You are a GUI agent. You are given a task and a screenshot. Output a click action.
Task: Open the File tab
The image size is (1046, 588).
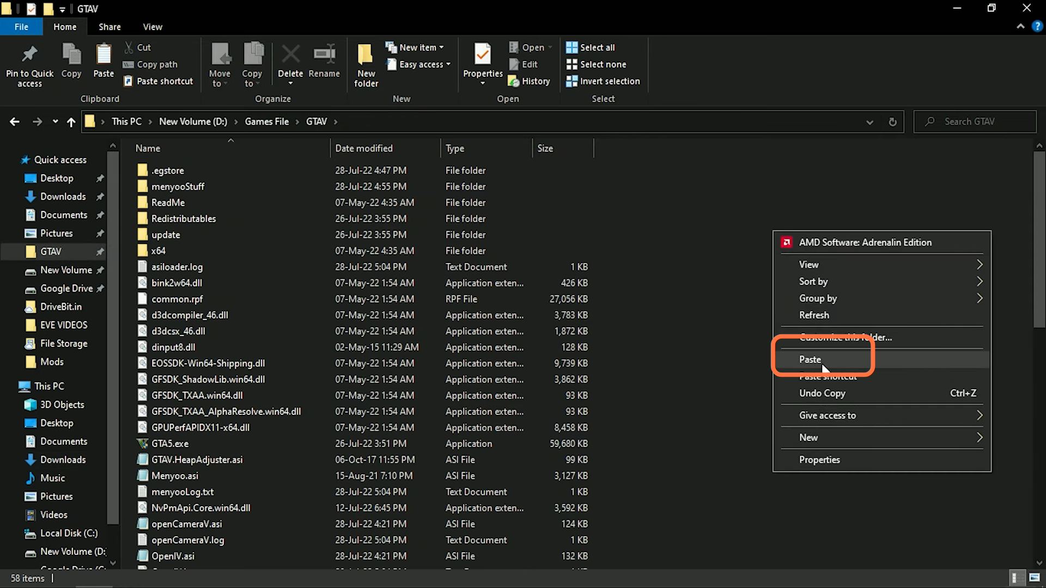point(21,27)
